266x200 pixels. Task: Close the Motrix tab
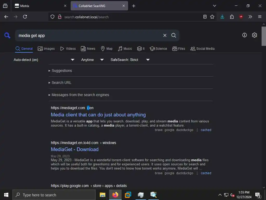pos(65,6)
